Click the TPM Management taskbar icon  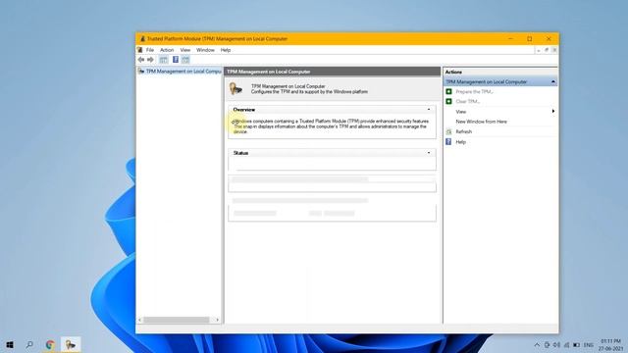coord(71,344)
